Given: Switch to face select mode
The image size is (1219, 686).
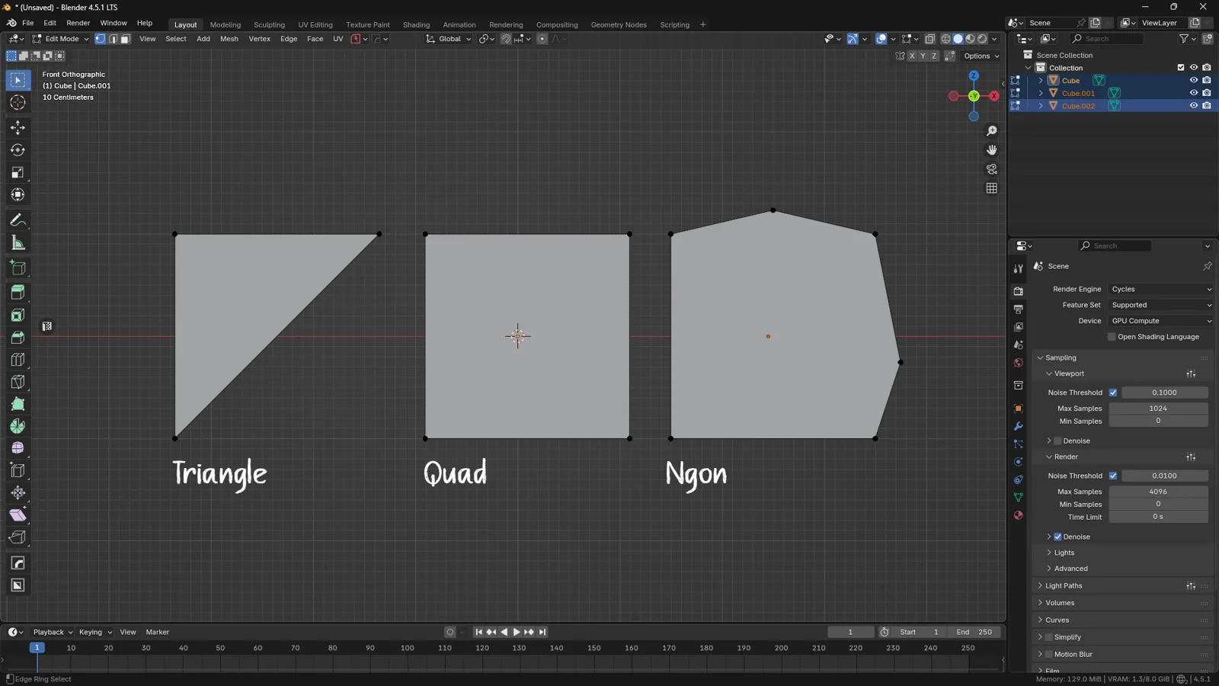Looking at the screenshot, I should pos(126,39).
